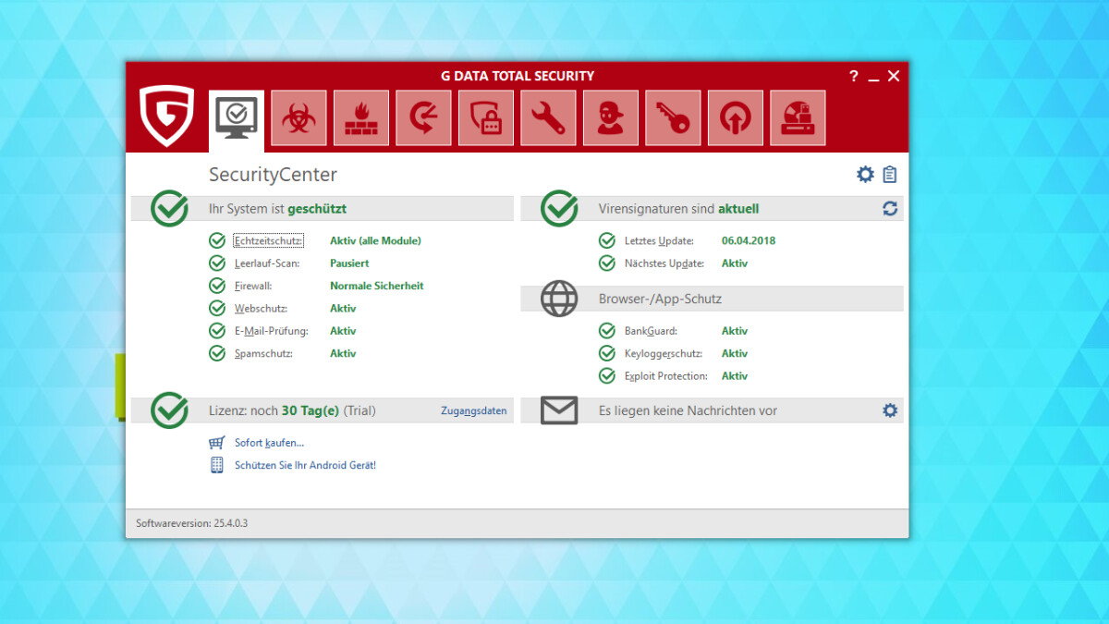Viewport: 1109px width, 624px height.
Task: Click the help question mark
Action: 853,76
